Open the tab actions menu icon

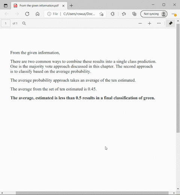click(6, 6)
